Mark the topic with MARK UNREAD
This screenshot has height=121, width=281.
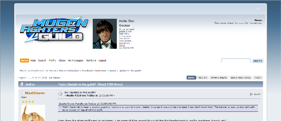219,78
